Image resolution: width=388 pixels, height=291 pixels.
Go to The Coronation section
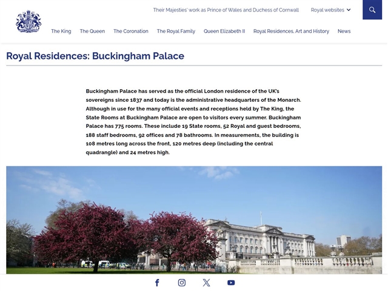click(131, 31)
